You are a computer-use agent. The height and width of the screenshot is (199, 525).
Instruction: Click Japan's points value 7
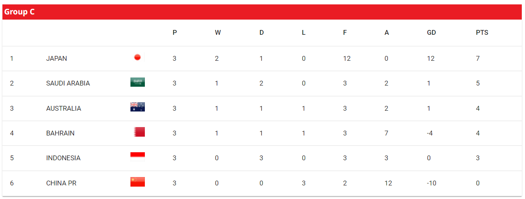[478, 58]
